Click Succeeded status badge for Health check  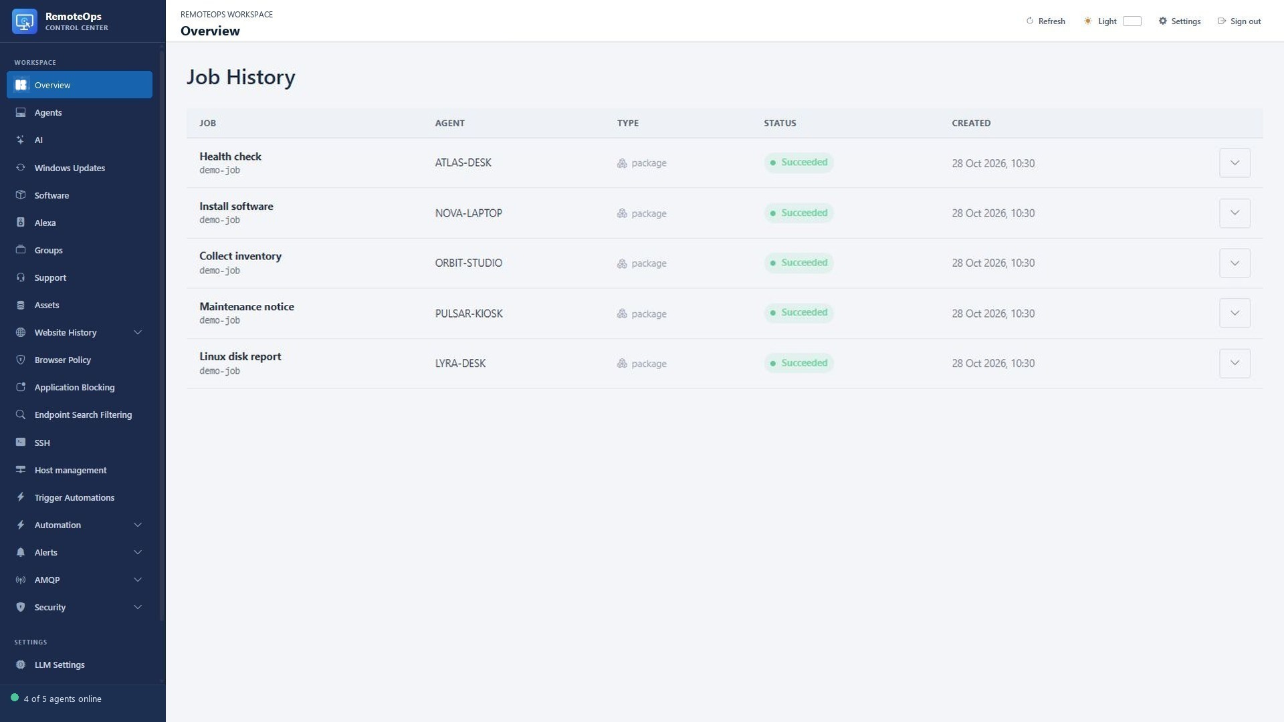coord(798,162)
